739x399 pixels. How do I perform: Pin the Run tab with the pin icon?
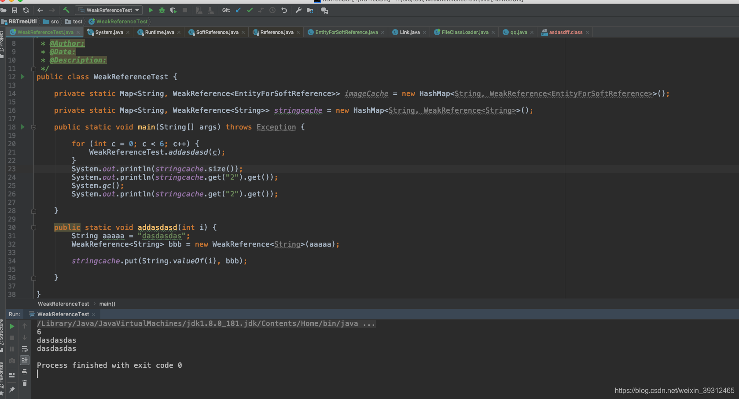point(12,390)
